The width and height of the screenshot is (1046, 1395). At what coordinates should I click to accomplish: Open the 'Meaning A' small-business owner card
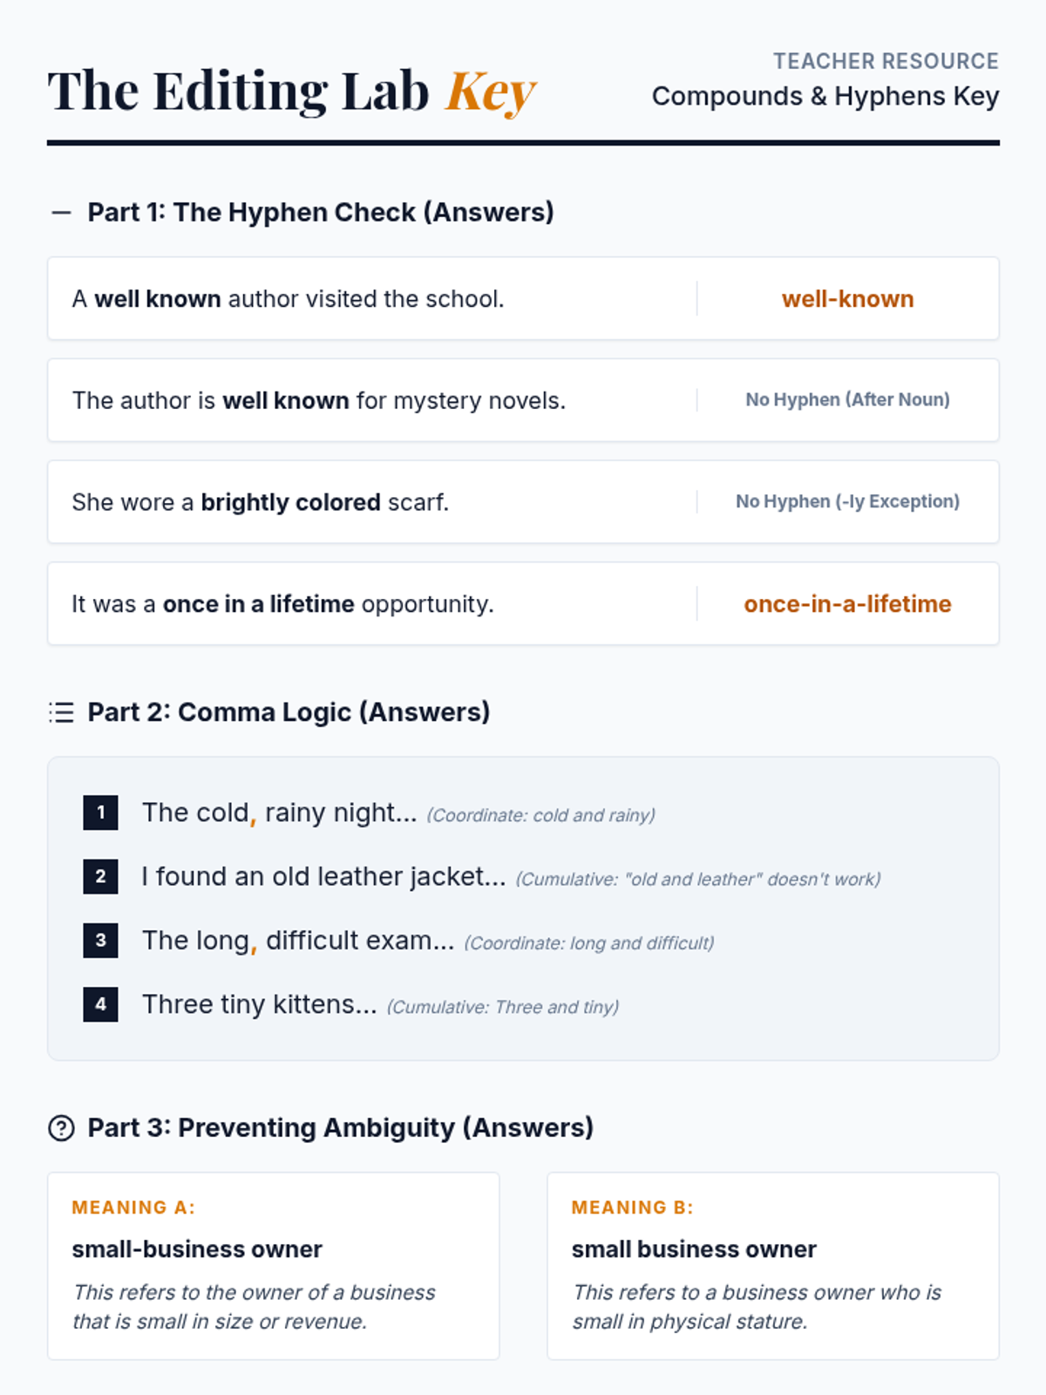[274, 1266]
